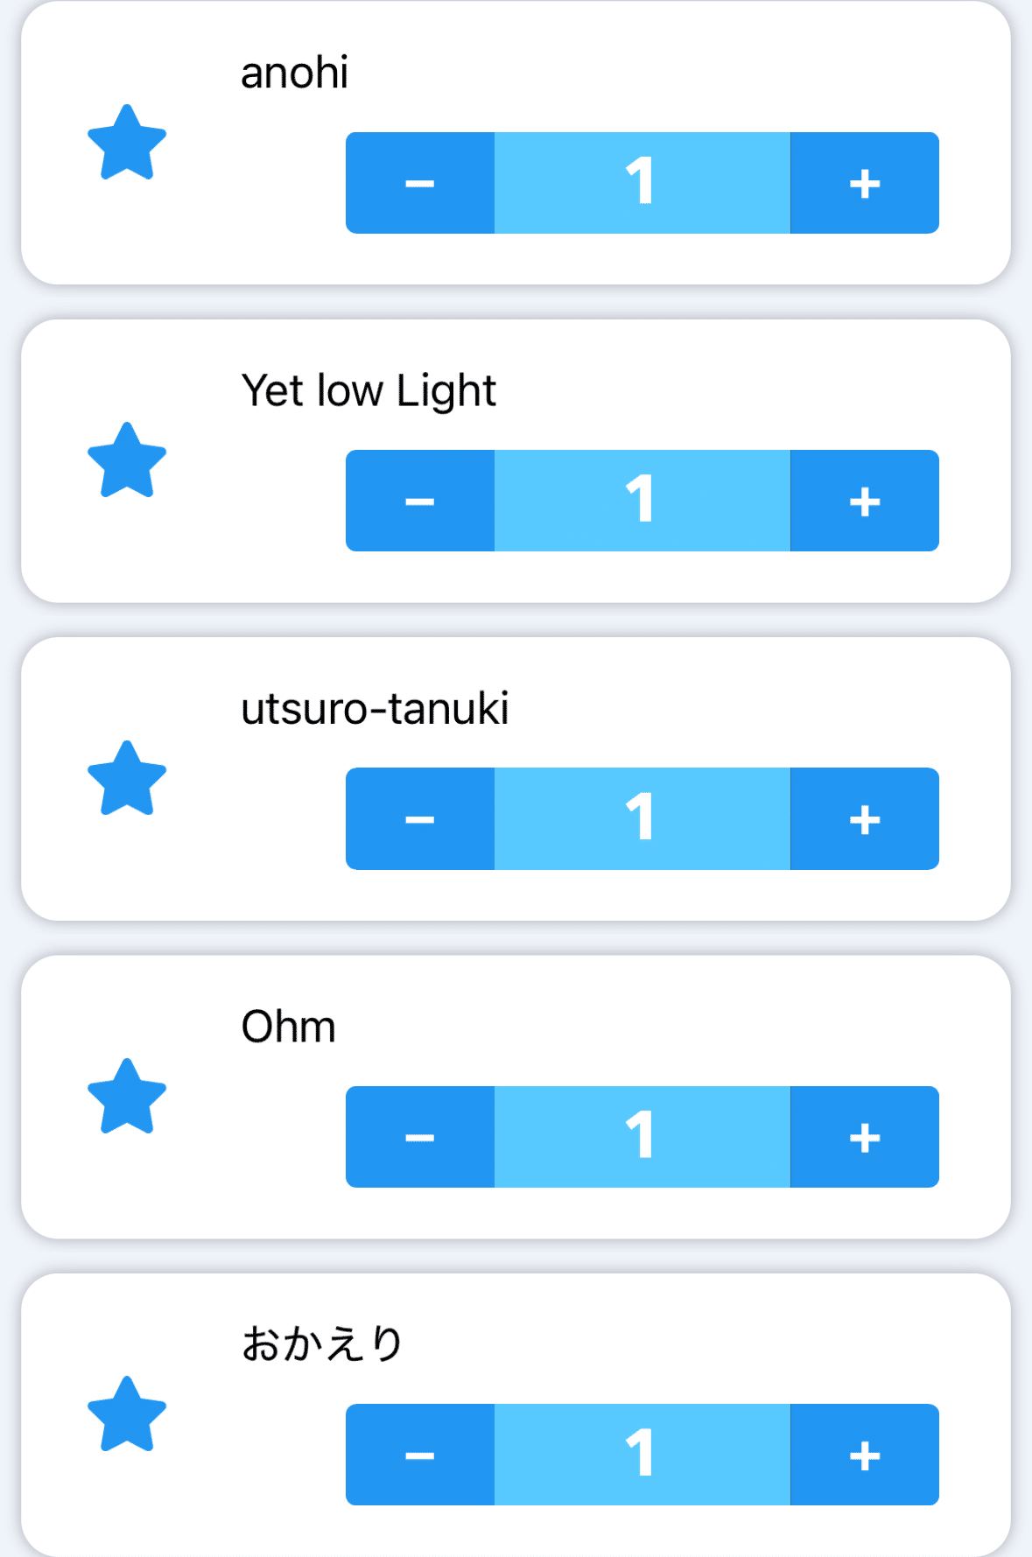Tap the plus button for Ohm
This screenshot has width=1032, height=1557.
point(864,1137)
